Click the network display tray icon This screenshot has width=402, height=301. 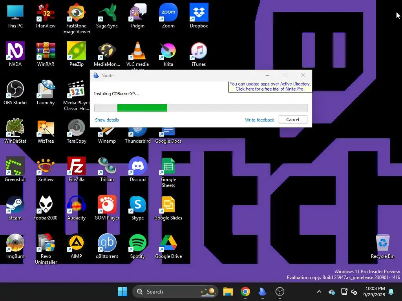[x=344, y=292]
